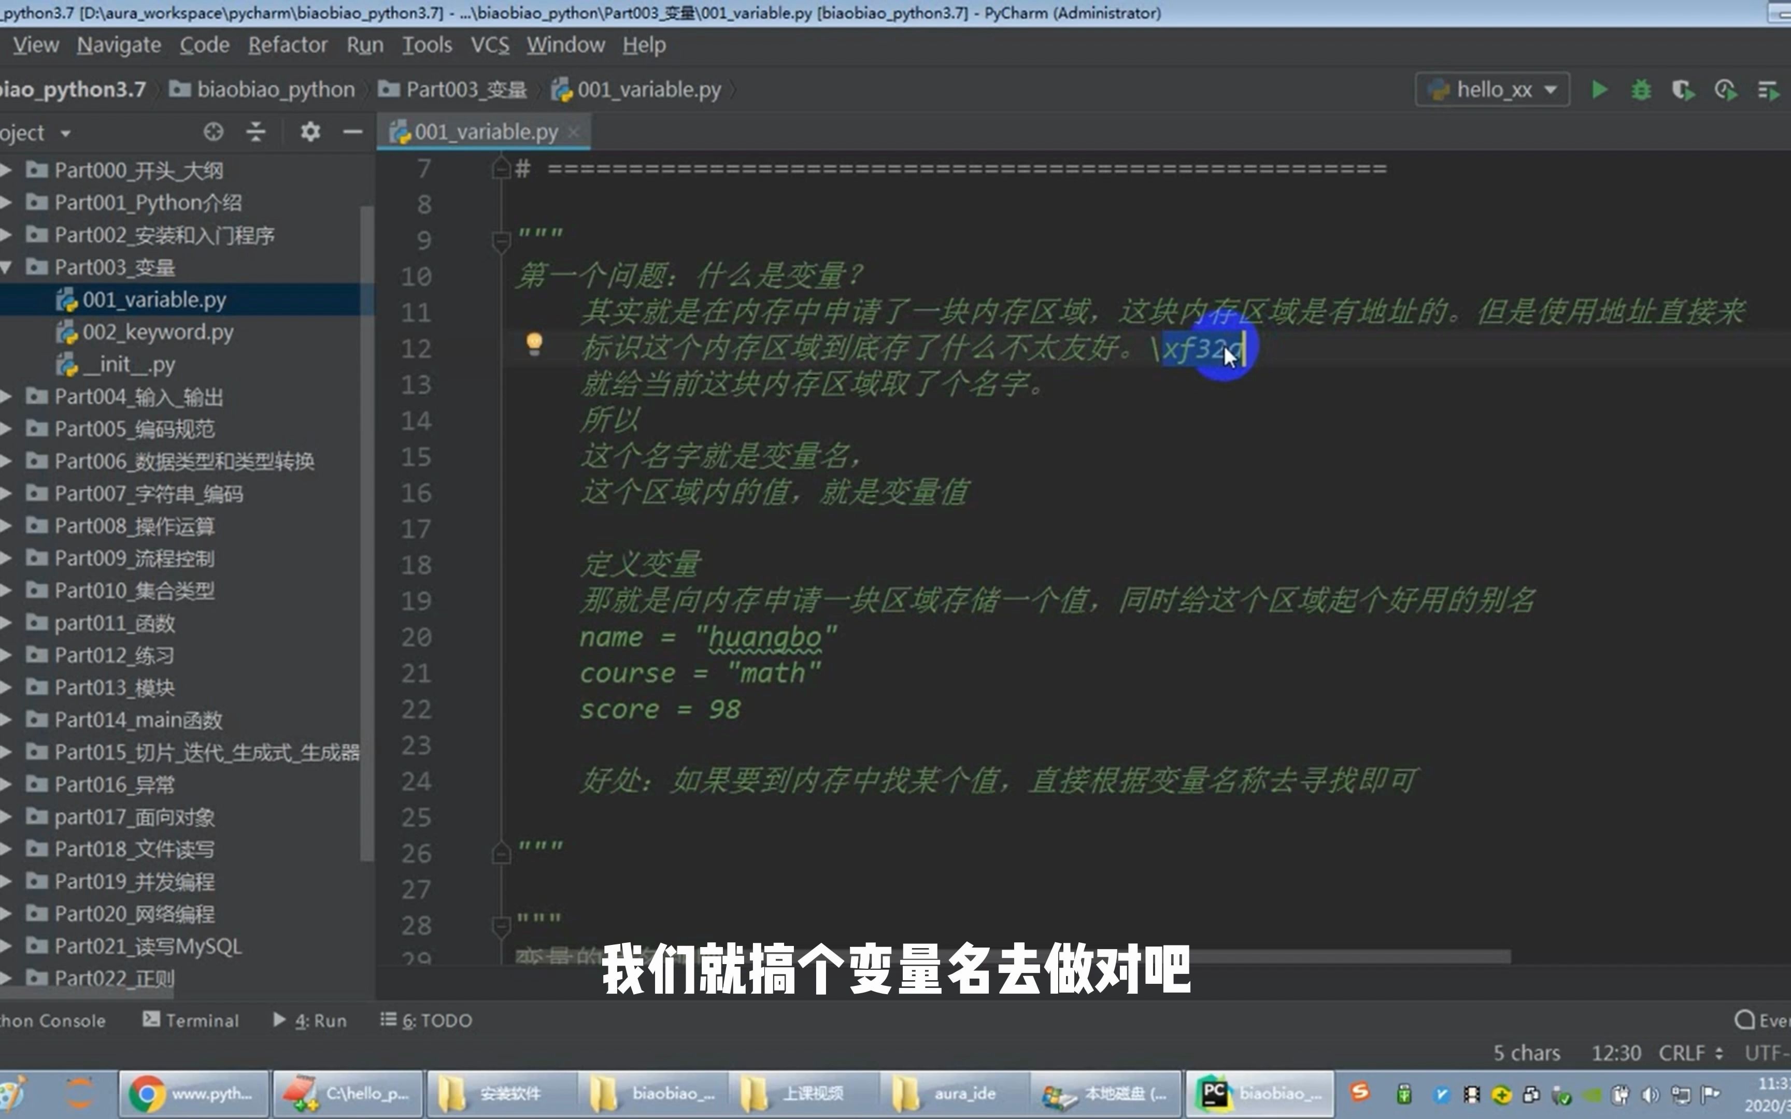Run the hello_xx configuration with green play button
The image size is (1791, 1119).
[1599, 90]
